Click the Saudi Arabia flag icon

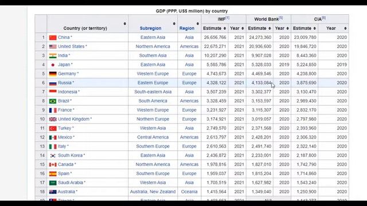(53, 183)
